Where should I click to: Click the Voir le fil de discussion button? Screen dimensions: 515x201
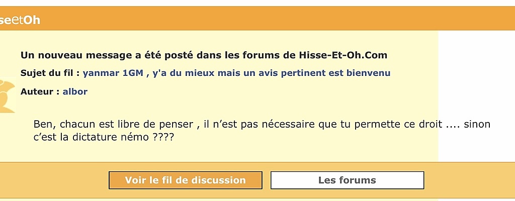coord(185,180)
